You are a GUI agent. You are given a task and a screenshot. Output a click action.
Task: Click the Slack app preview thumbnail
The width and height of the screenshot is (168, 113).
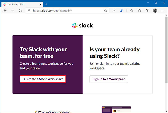pyautogui.click(x=116, y=110)
